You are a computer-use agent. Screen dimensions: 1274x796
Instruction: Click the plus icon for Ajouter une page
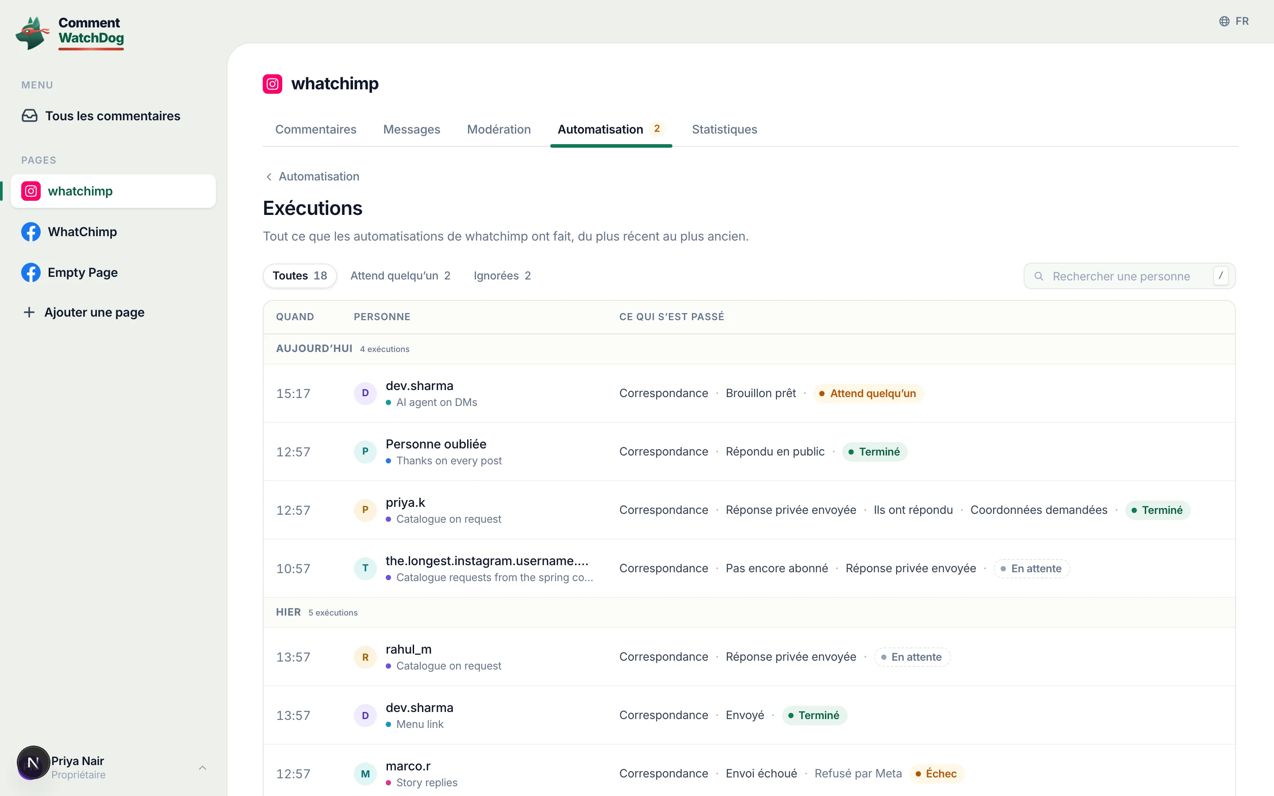coord(30,312)
